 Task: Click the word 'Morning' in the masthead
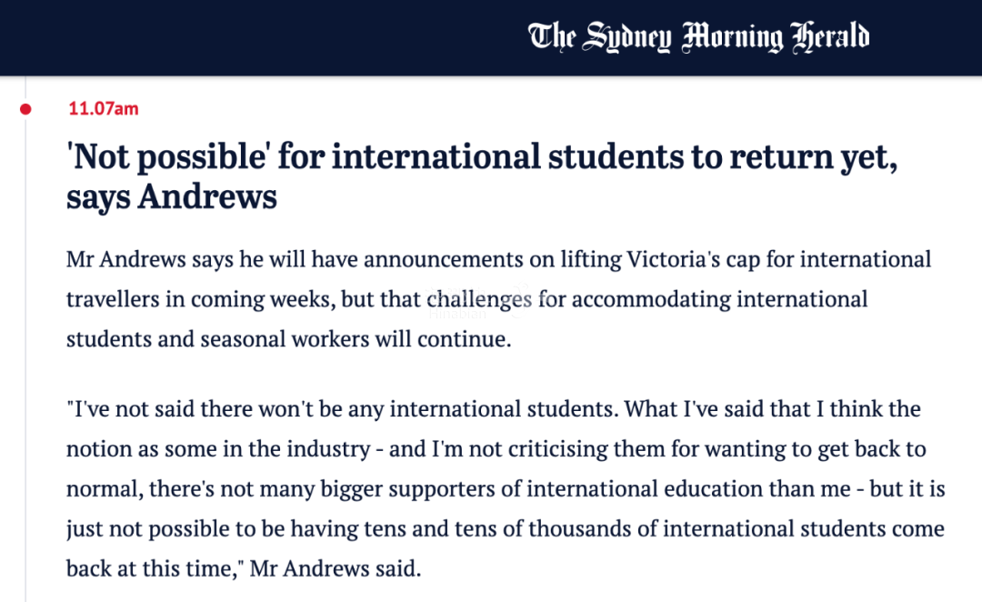(x=732, y=37)
